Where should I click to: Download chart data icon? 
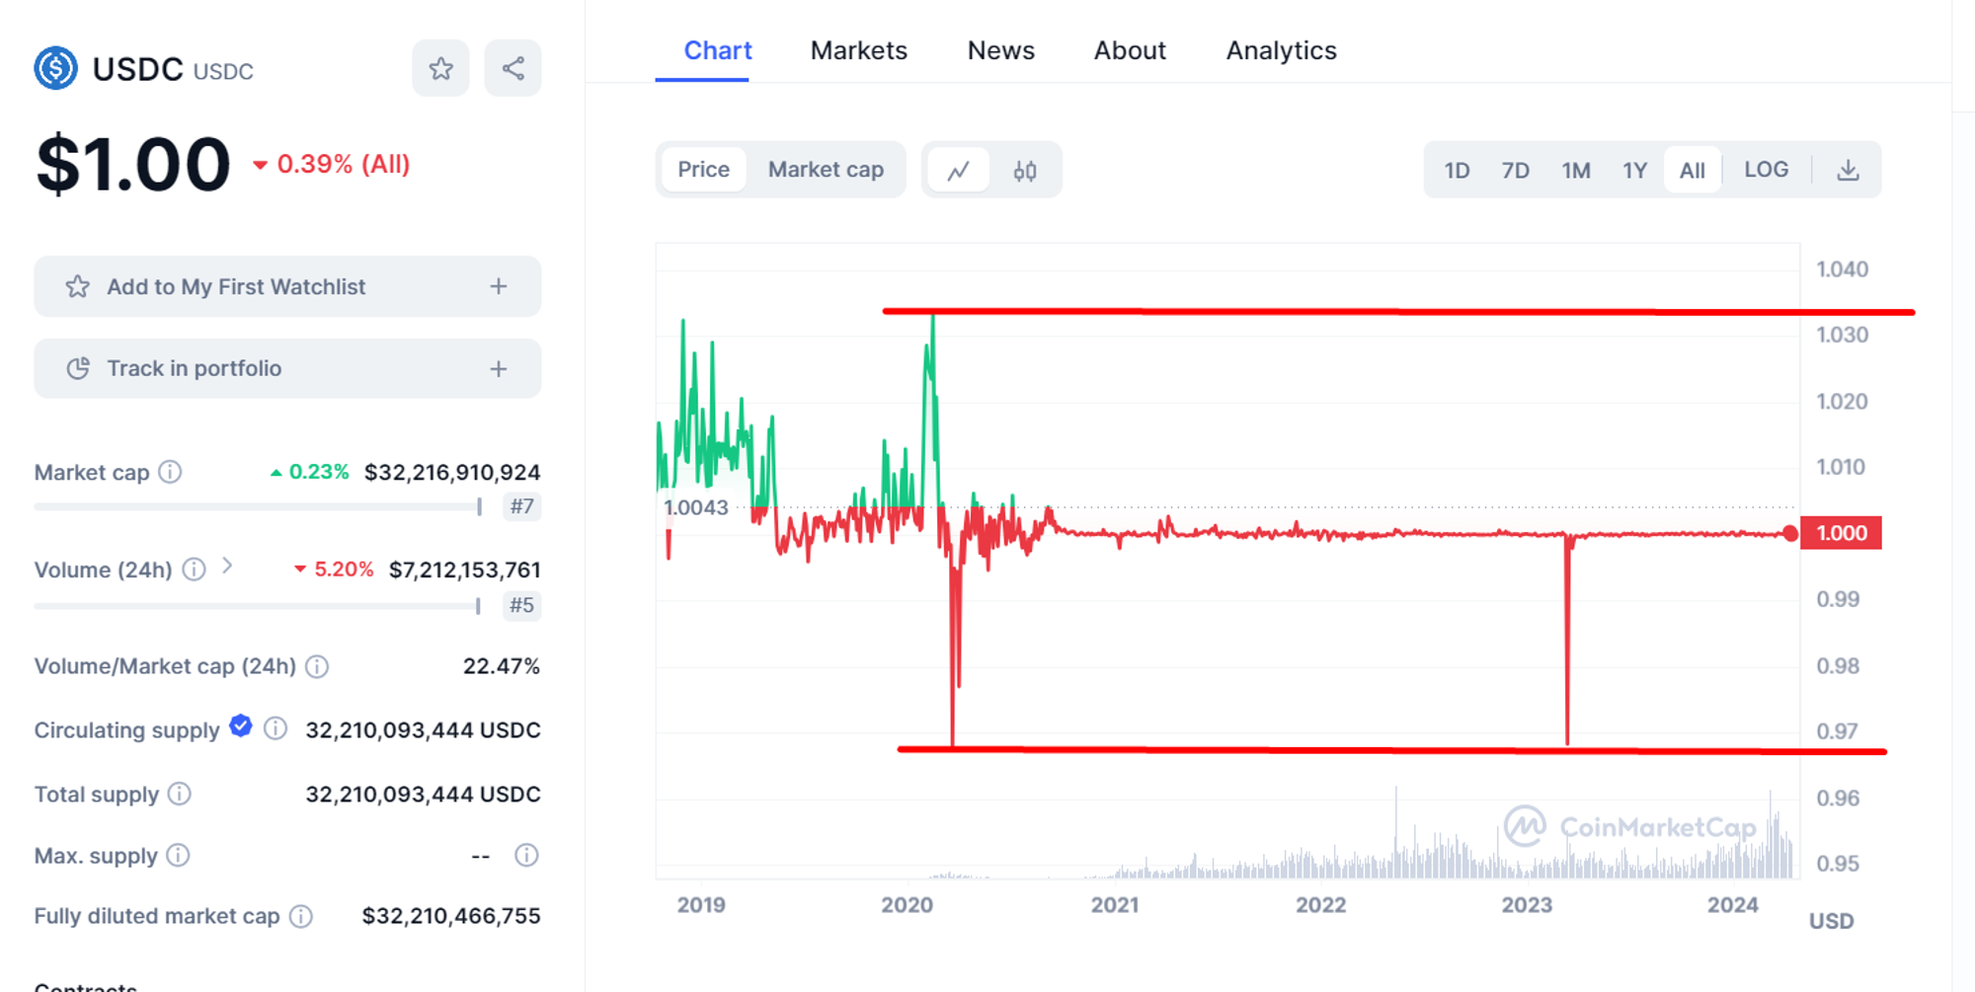tap(1848, 170)
